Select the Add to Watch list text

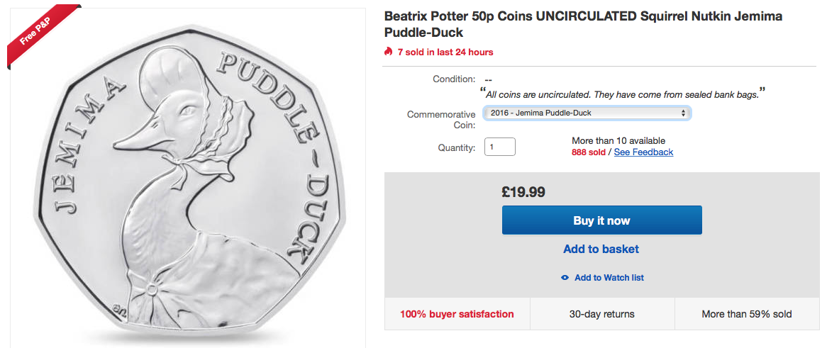point(609,278)
